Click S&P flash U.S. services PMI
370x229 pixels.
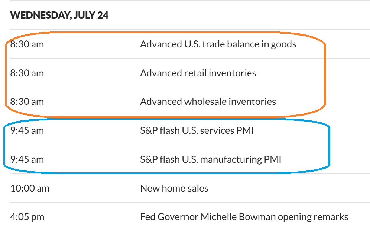(x=197, y=130)
